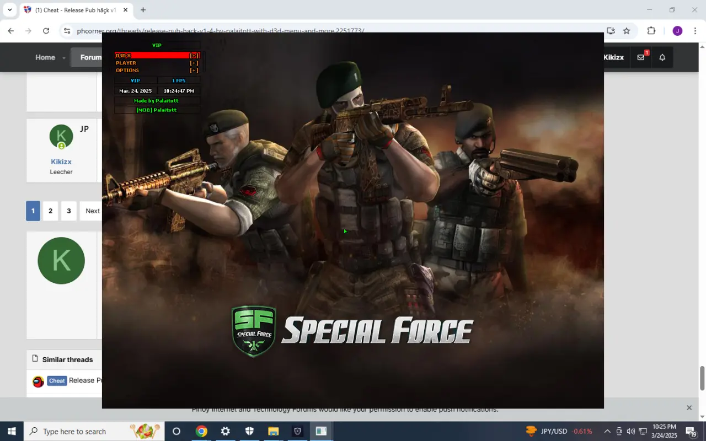
Task: Click the Special Force SF shield logo
Action: point(254,331)
